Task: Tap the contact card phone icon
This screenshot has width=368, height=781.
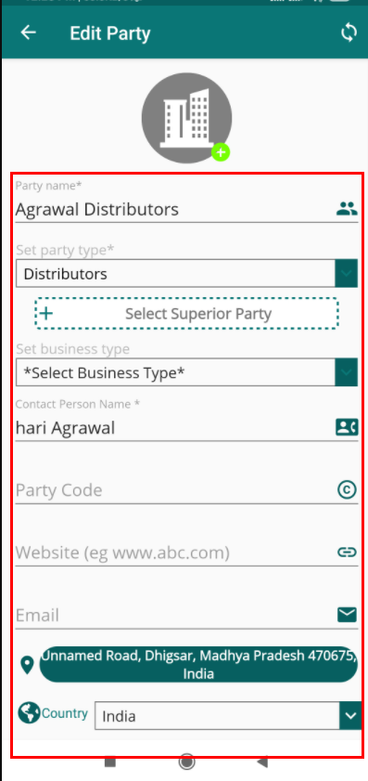Action: 347,427
